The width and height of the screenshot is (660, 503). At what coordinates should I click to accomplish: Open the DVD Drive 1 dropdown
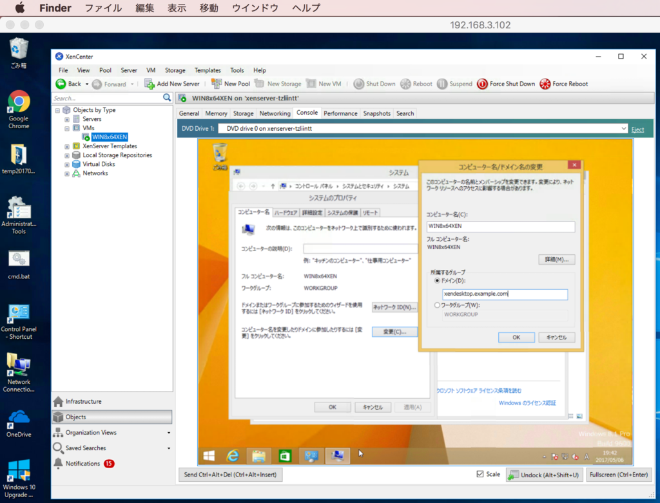623,129
